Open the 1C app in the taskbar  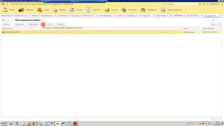coord(57,124)
